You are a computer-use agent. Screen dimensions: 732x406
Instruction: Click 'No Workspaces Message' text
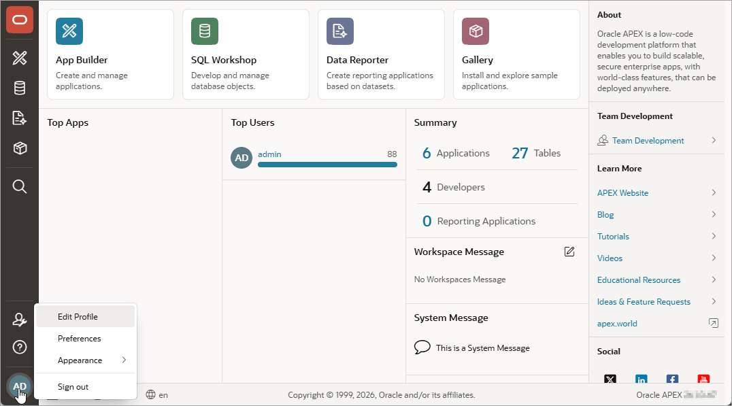[x=460, y=279]
